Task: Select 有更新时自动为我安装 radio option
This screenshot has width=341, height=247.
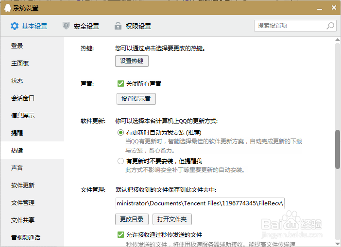Action: pos(120,133)
